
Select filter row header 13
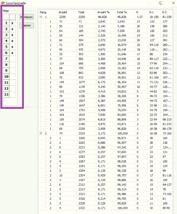tap(6, 94)
